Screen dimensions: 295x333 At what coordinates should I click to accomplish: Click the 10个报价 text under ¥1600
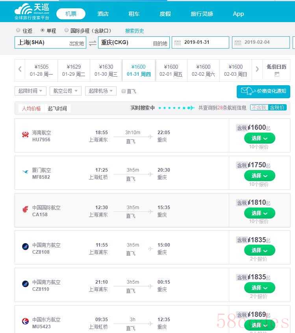coord(258,147)
